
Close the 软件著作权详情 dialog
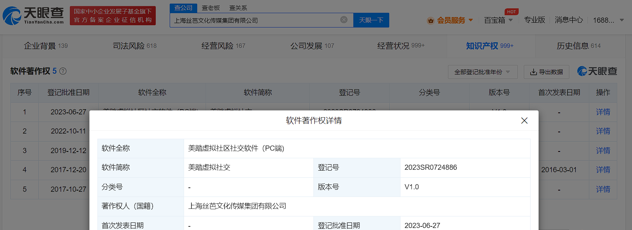tap(524, 120)
